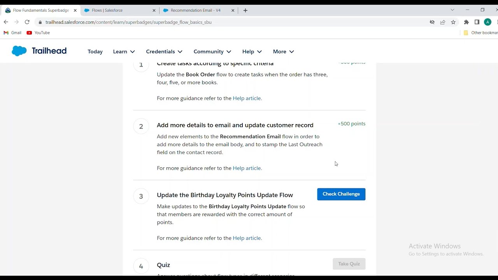Screen dimensions: 498x280
Task: Click the step number 3 circle
Action: [x=141, y=196]
